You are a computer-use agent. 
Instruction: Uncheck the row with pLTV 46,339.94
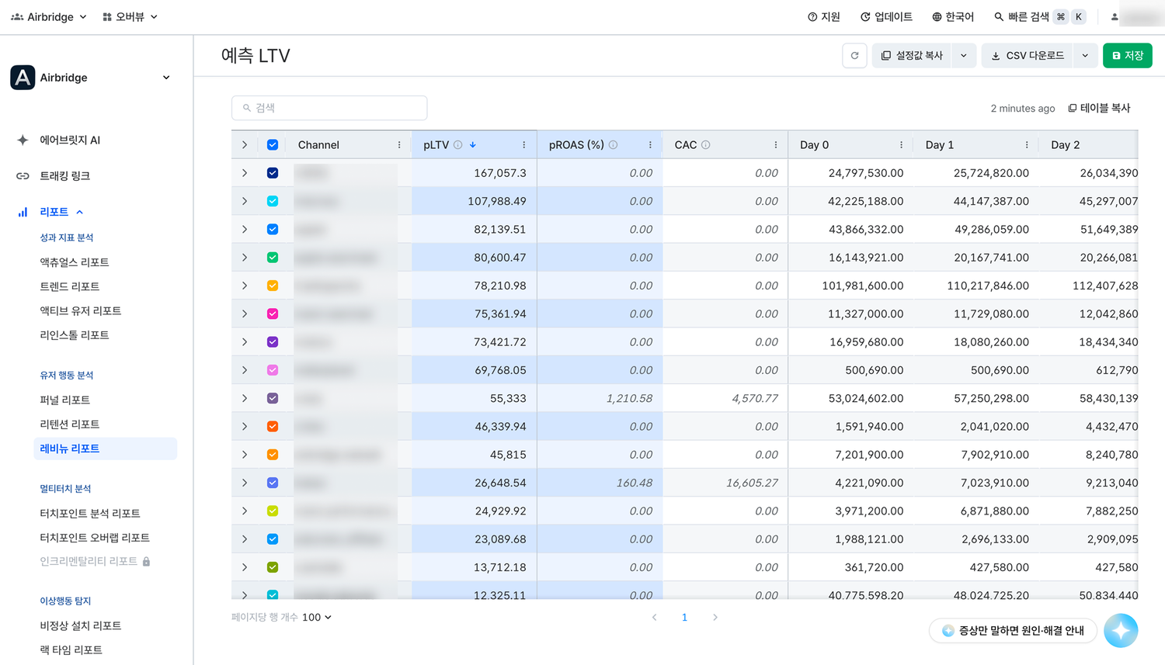(273, 427)
